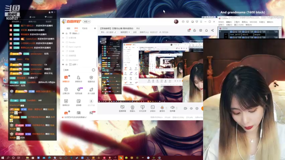This screenshot has width=285, height=160.
Task: Toggle visibility of 全屏 1 source
Action: click(x=63, y=64)
